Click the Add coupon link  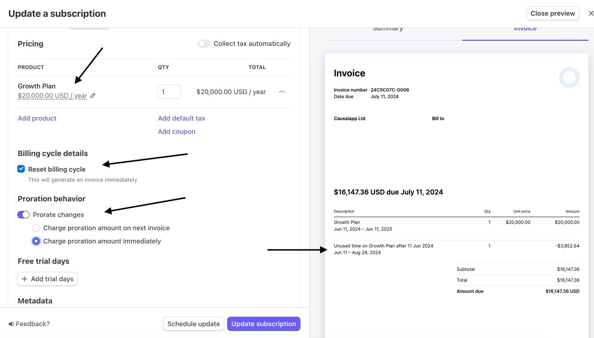(176, 132)
